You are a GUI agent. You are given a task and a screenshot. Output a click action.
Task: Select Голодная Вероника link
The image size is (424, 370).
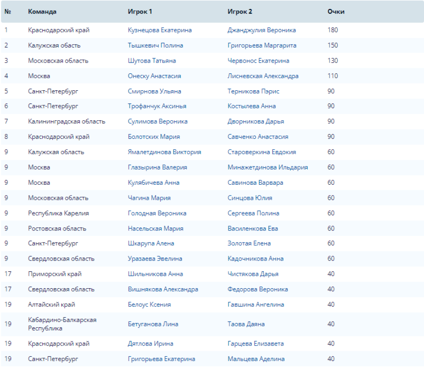[x=157, y=213]
